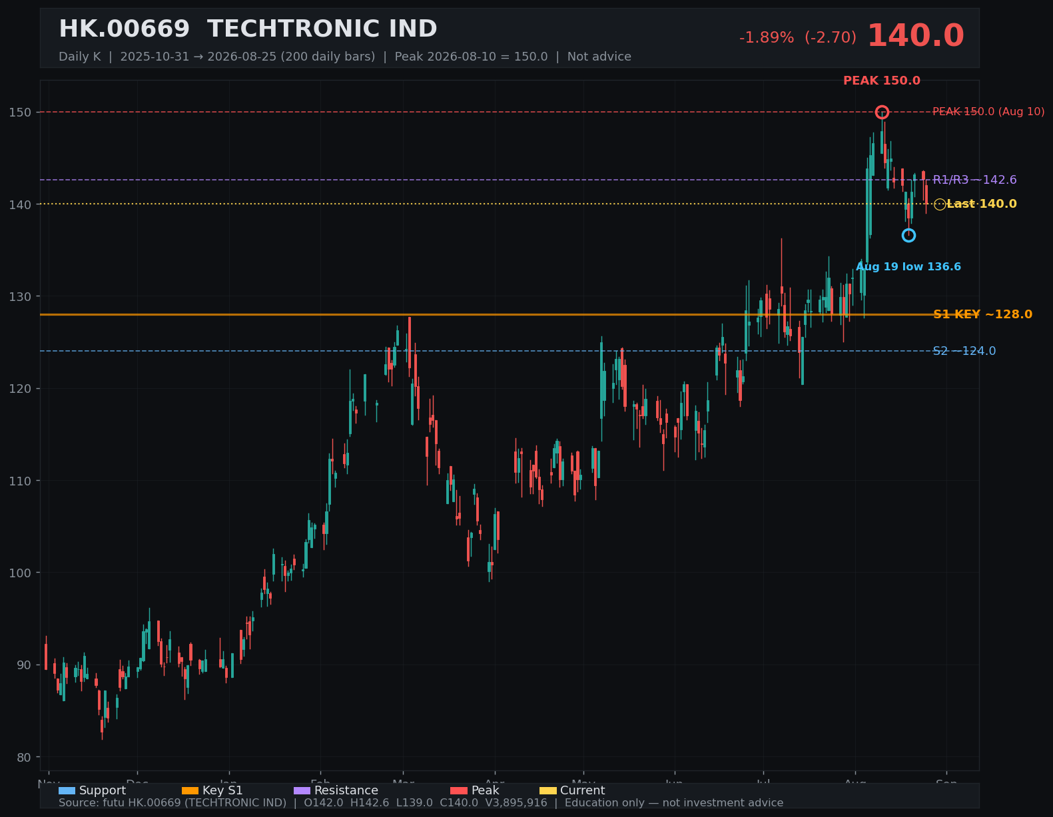Image resolution: width=1053 pixels, height=817 pixels.
Task: Click 'Peak 2026-08-10 = 150.0' in the header
Action: pyautogui.click(x=472, y=57)
